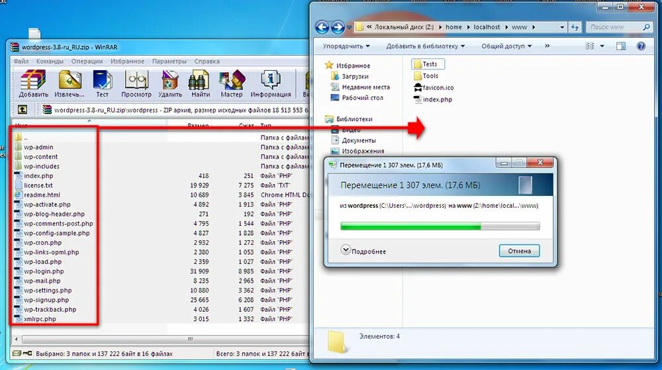Select wp-includes folder in WinRAR list

coord(41,166)
